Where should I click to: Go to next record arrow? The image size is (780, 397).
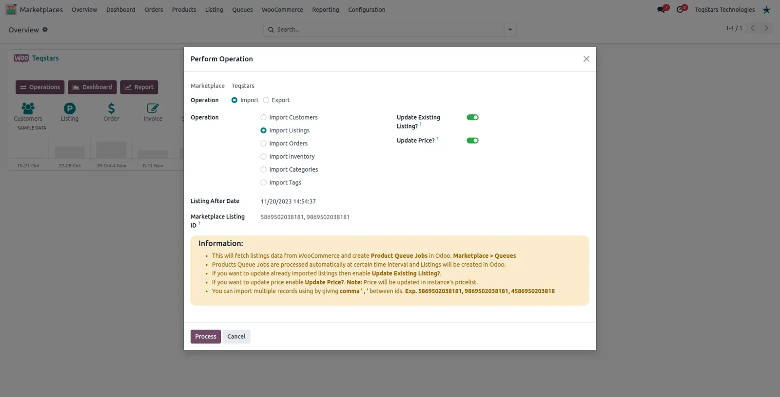point(766,28)
